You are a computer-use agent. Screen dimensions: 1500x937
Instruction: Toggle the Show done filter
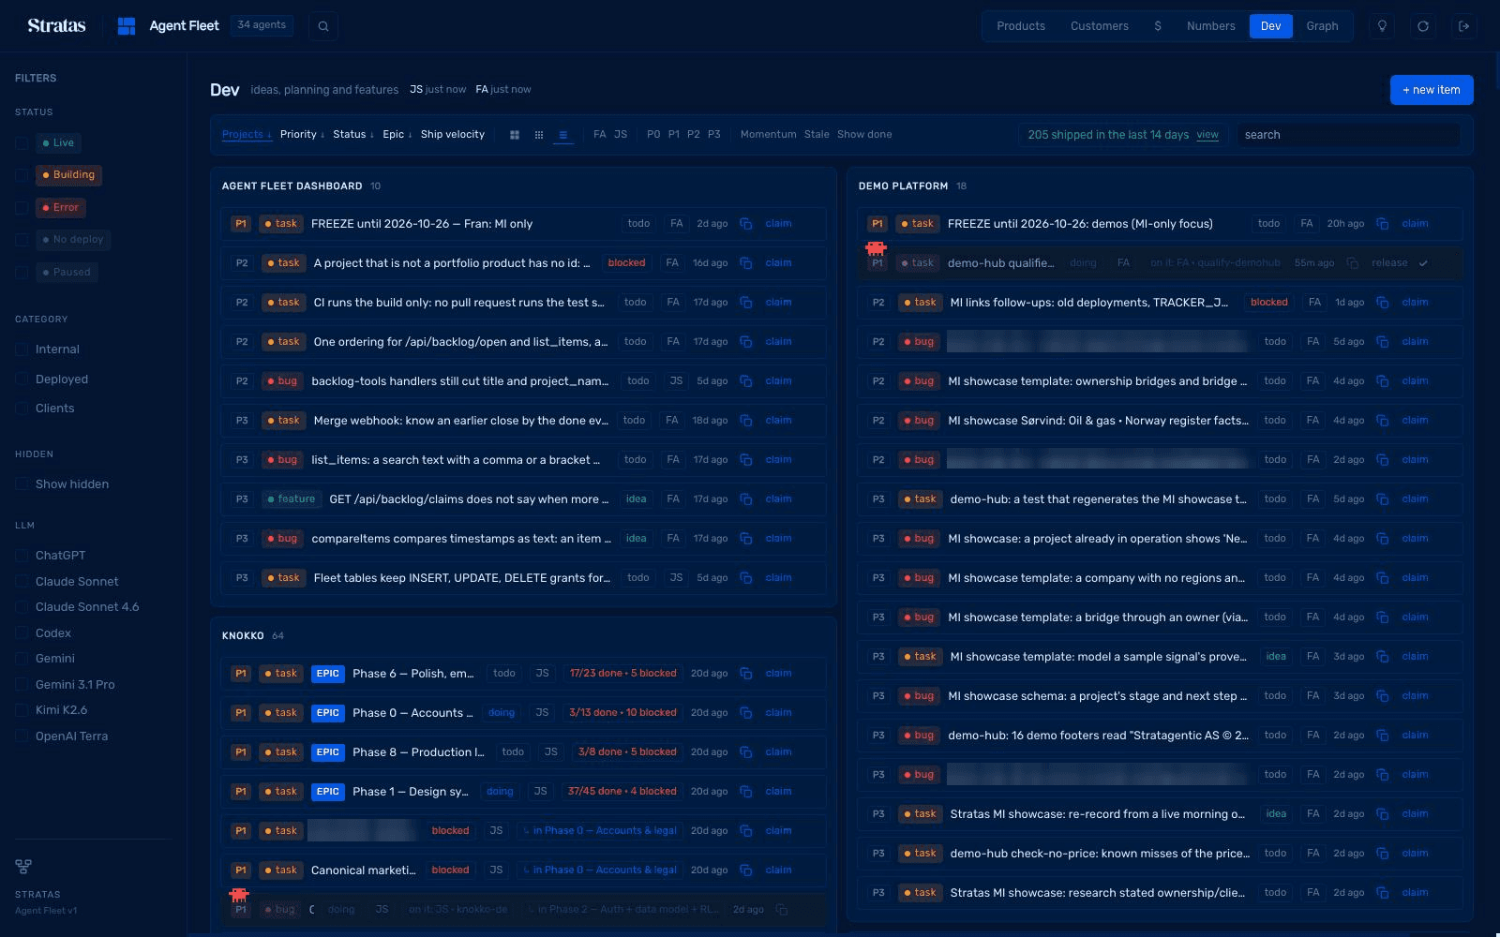click(x=864, y=135)
